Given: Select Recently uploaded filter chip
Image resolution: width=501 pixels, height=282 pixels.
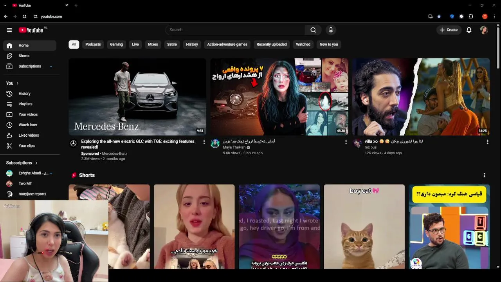Looking at the screenshot, I should tap(272, 44).
